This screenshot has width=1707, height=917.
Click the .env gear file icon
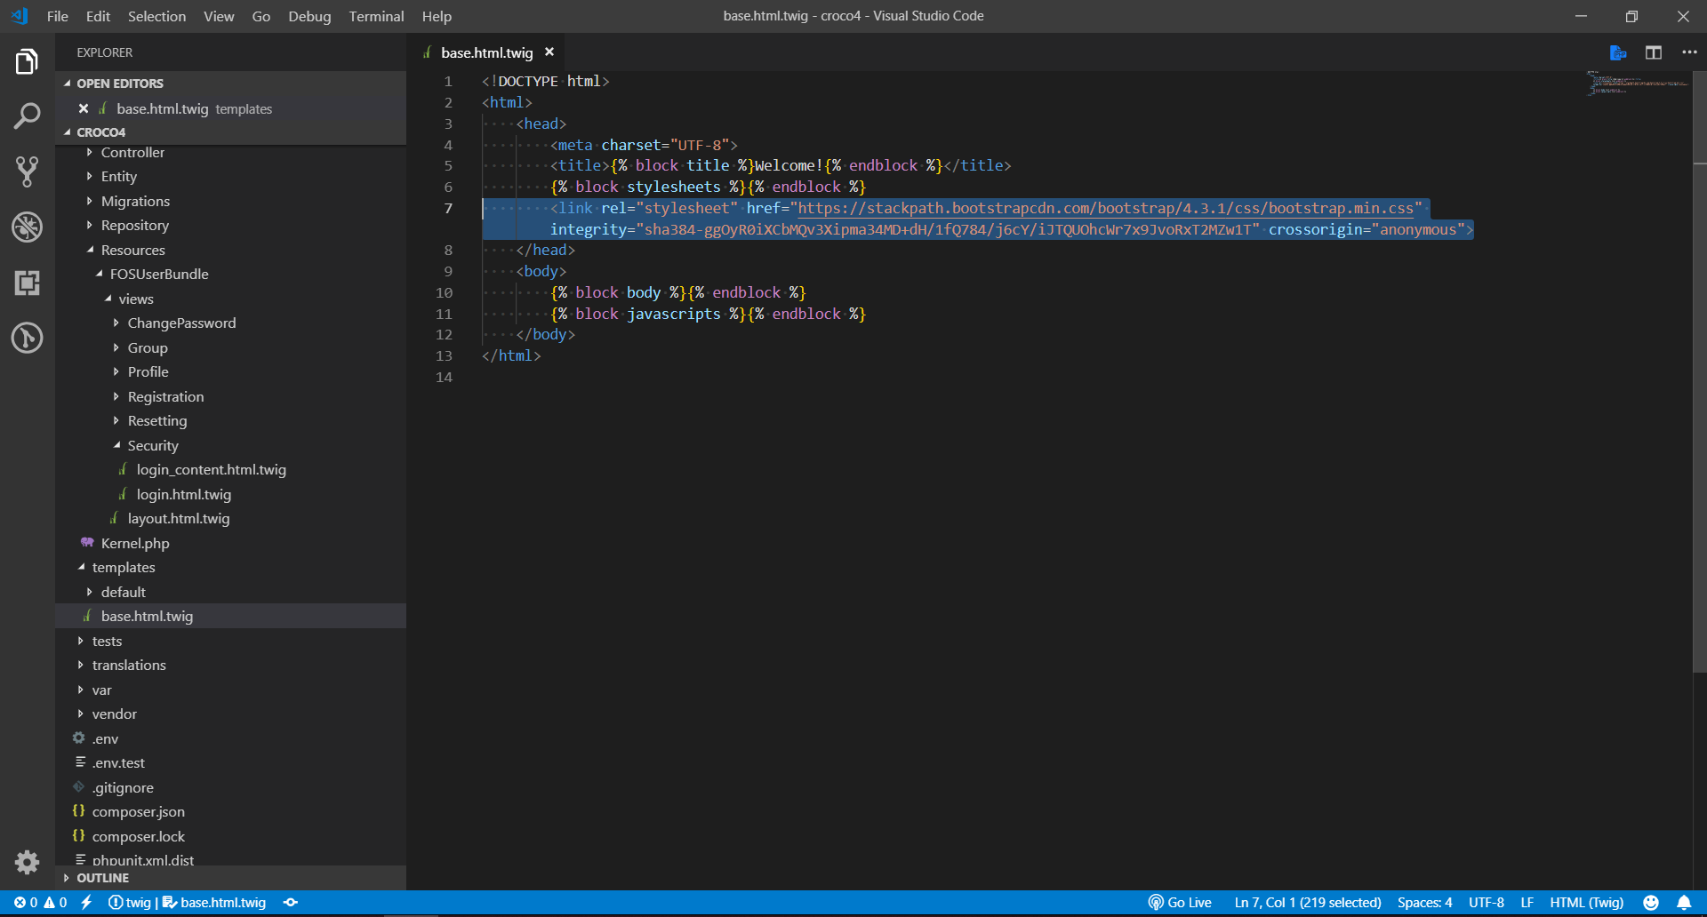click(x=79, y=738)
